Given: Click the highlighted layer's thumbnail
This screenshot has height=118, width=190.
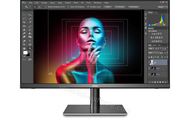Looking at the screenshot, I should (152, 62).
